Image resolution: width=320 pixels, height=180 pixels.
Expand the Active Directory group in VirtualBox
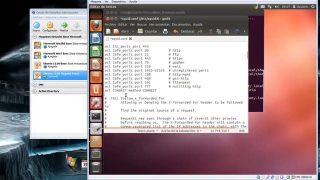34,91
